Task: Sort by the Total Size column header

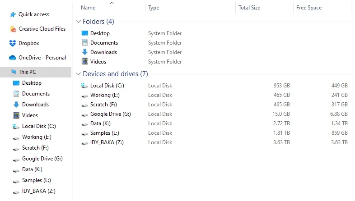Action: tap(249, 8)
